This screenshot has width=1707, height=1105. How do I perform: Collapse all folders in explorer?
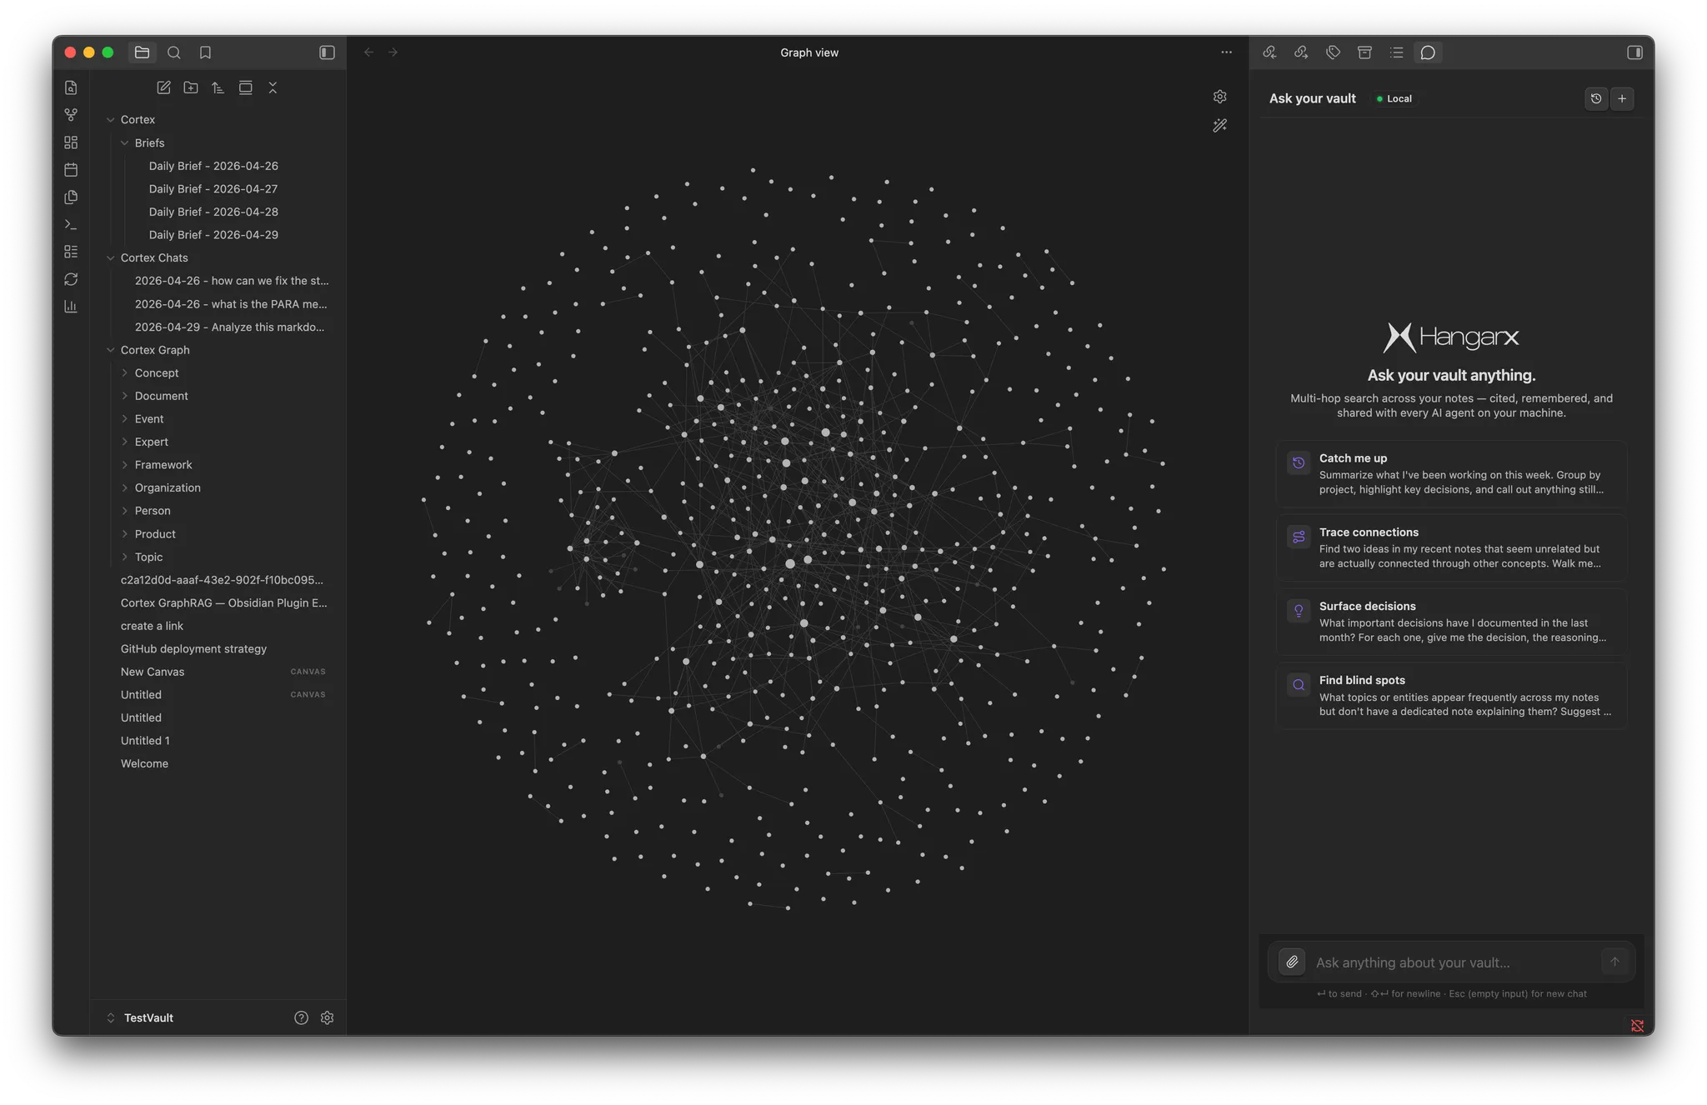(x=273, y=87)
